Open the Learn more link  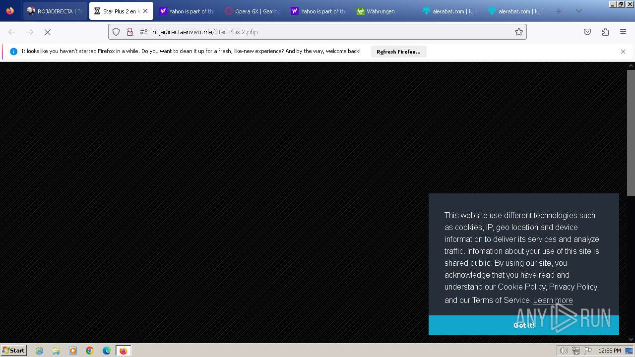tap(553, 300)
